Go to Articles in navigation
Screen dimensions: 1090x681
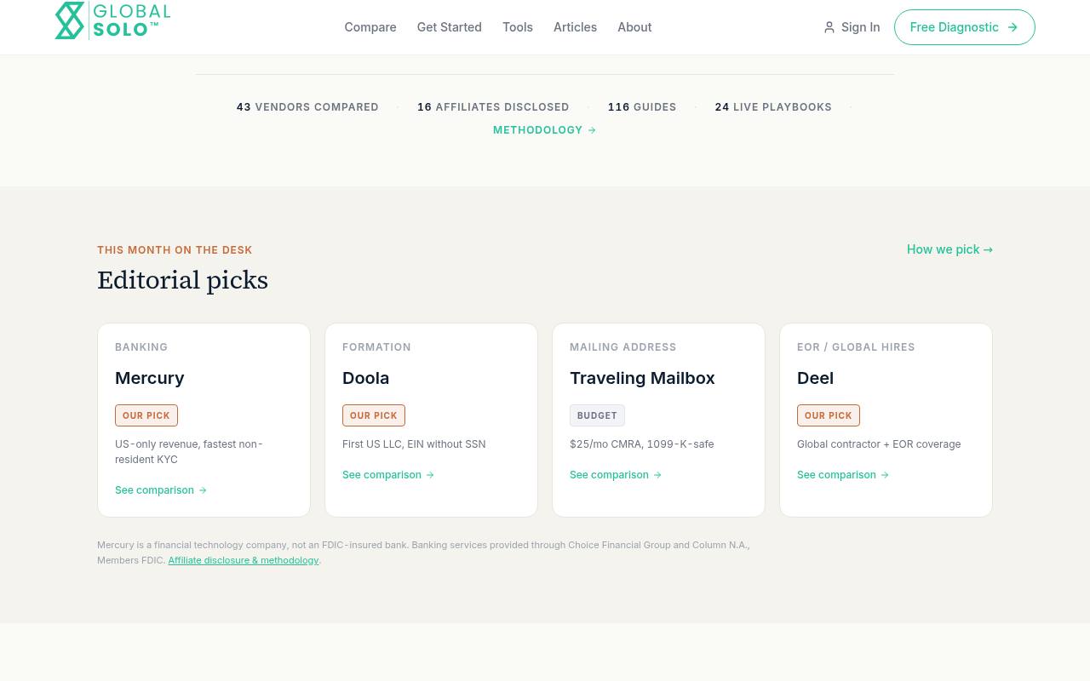pyautogui.click(x=575, y=27)
